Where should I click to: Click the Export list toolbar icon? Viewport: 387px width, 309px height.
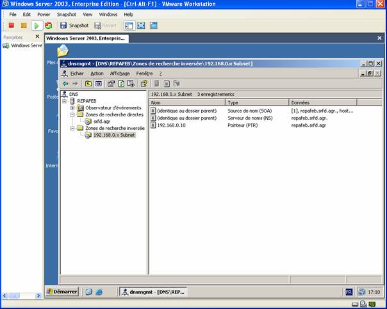pos(131,84)
